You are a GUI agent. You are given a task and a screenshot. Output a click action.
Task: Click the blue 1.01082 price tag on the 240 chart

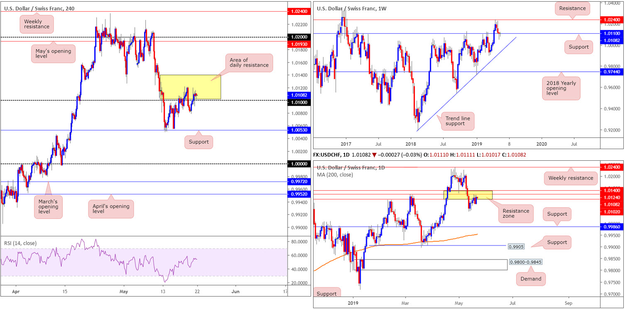[x=299, y=95]
